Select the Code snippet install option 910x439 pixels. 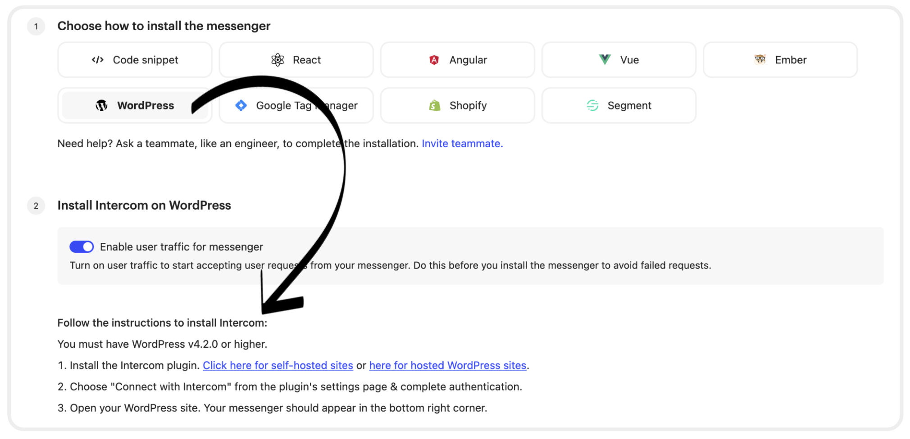coord(145,60)
